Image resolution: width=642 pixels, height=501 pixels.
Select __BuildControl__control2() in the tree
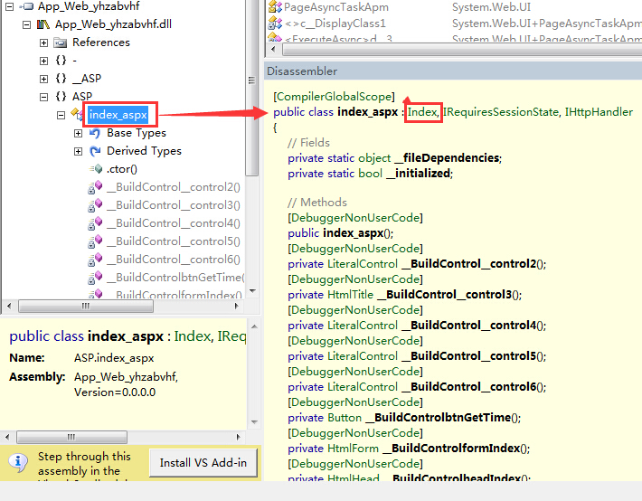coord(174,187)
